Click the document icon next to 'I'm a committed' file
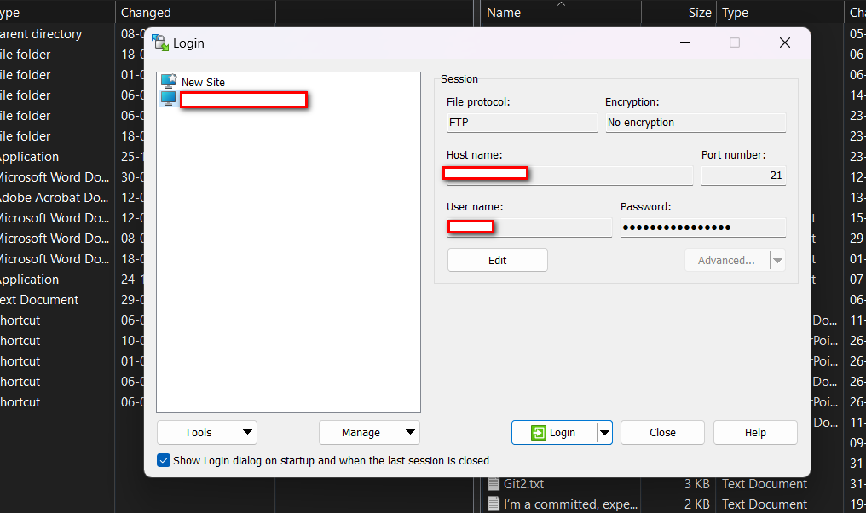Viewport: 866px width, 513px height. click(495, 504)
